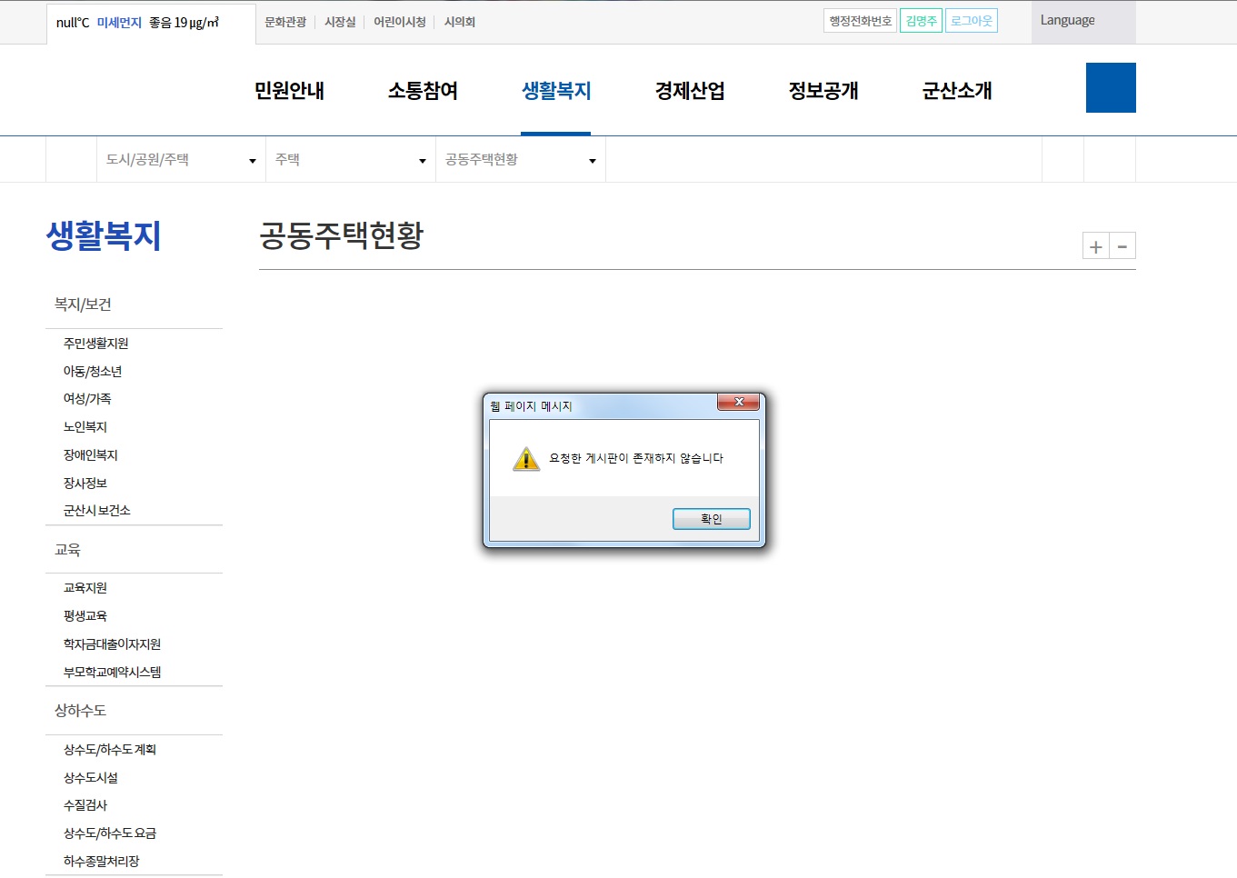The height and width of the screenshot is (878, 1237).
Task: Open the 경제산업 main menu
Action: click(690, 91)
